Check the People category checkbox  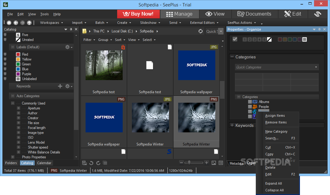(250, 106)
